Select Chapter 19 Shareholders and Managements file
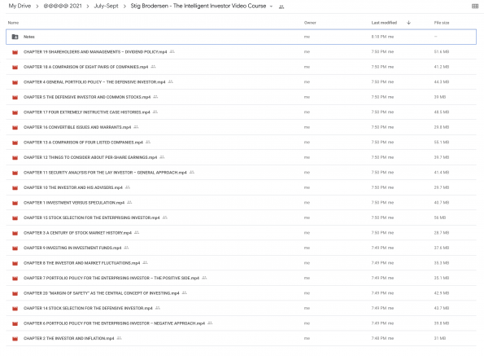This screenshot has height=356, width=484. 95,52
